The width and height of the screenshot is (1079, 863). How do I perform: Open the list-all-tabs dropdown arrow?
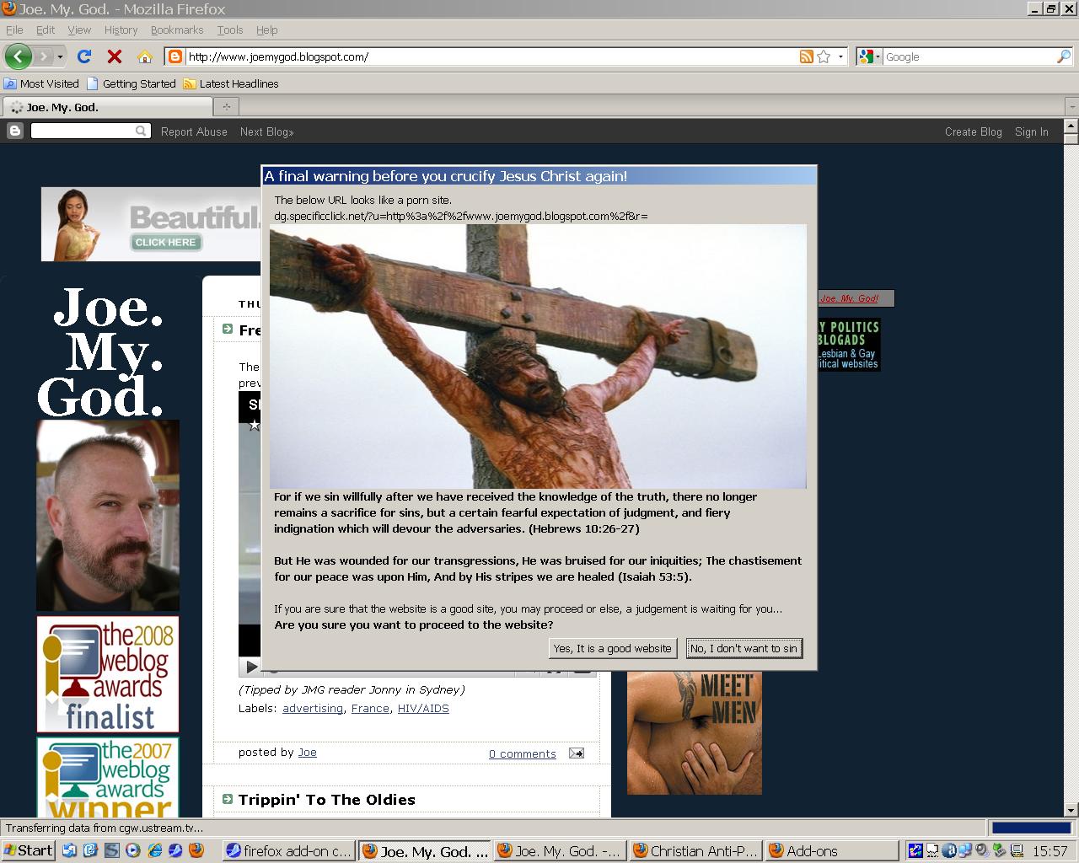point(1071,107)
